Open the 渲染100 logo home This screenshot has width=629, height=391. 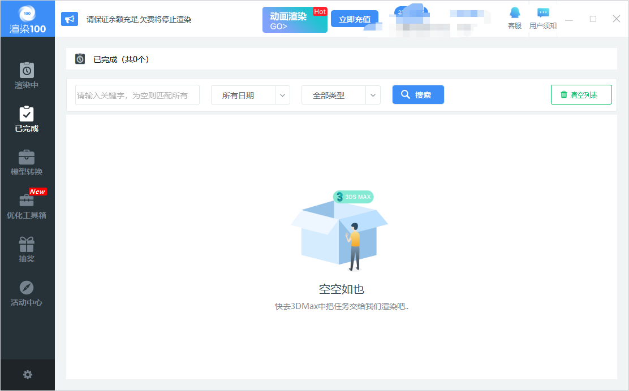(x=27, y=19)
